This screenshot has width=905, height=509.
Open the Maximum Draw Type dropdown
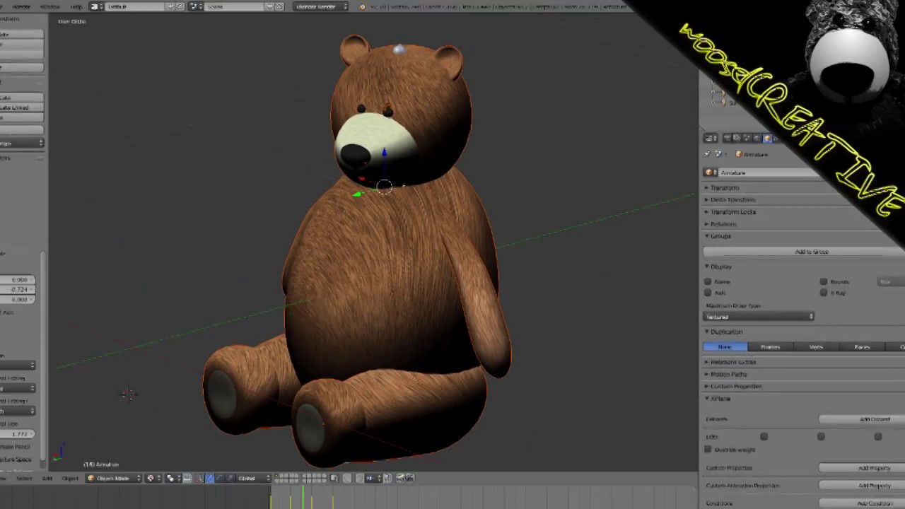click(x=759, y=317)
